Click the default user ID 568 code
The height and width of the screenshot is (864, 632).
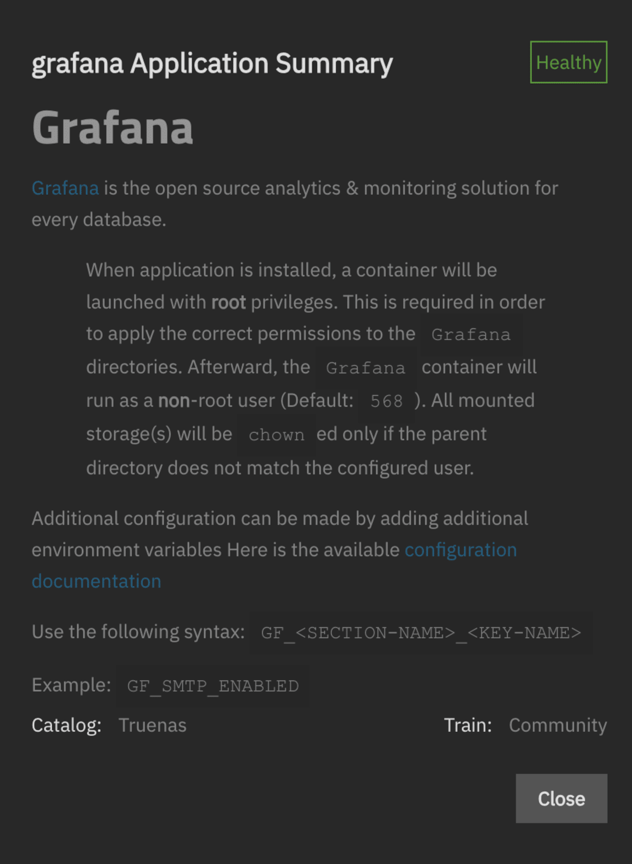click(387, 401)
